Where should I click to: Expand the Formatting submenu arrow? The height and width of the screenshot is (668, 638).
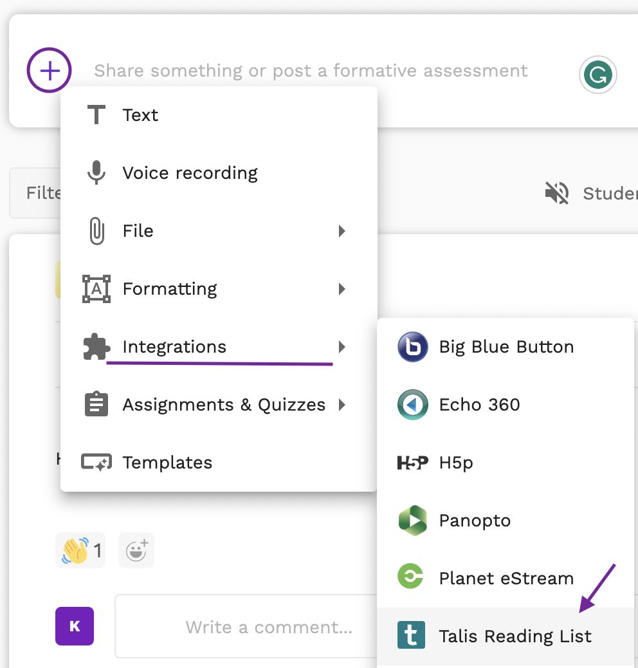pyautogui.click(x=342, y=289)
